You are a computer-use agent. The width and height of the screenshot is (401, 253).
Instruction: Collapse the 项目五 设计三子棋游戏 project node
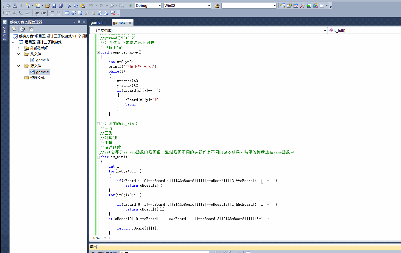pos(13,42)
